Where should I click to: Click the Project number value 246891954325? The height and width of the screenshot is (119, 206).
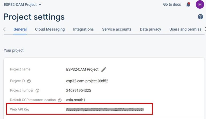coord(79,91)
